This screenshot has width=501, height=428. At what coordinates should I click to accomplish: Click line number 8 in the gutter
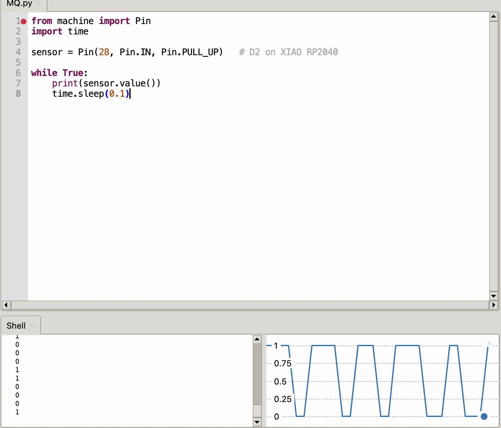18,94
